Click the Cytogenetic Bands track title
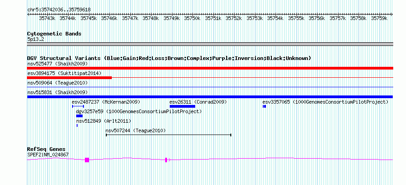Image resolution: width=406 pixels, height=185 pixels. click(54, 34)
